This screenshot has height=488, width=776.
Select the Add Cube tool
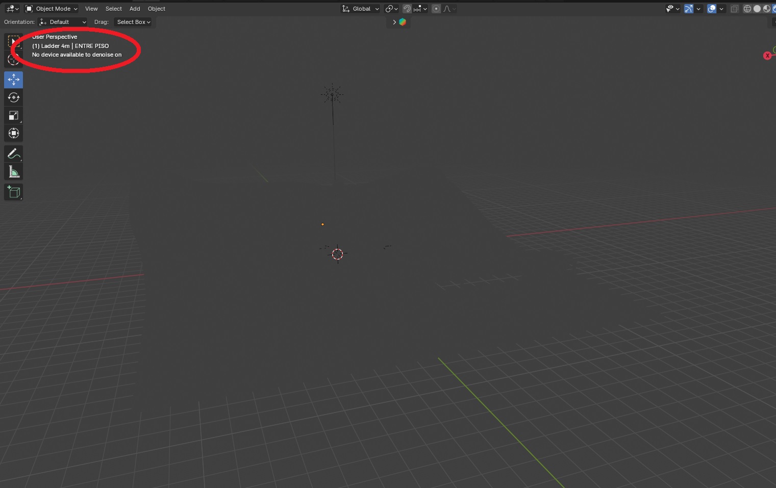pyautogui.click(x=14, y=192)
